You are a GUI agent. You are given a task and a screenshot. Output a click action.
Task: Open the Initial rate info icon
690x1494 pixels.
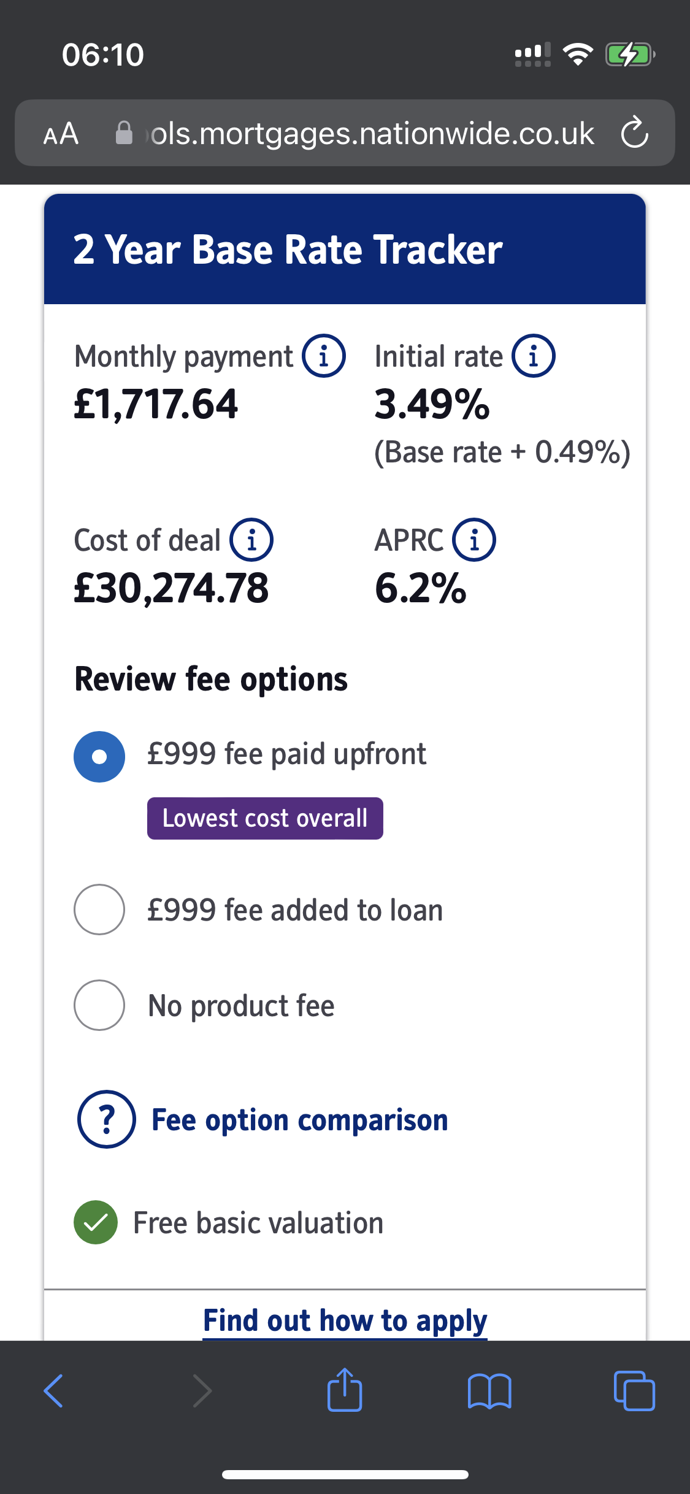tap(534, 356)
